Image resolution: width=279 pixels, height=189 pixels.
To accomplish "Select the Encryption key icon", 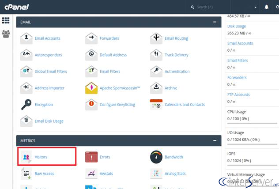I will 26,105.
